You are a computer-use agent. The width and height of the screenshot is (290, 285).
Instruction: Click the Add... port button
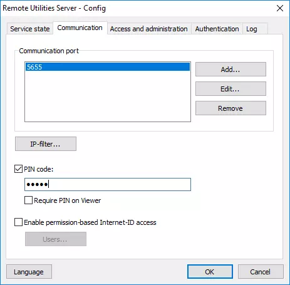point(230,70)
